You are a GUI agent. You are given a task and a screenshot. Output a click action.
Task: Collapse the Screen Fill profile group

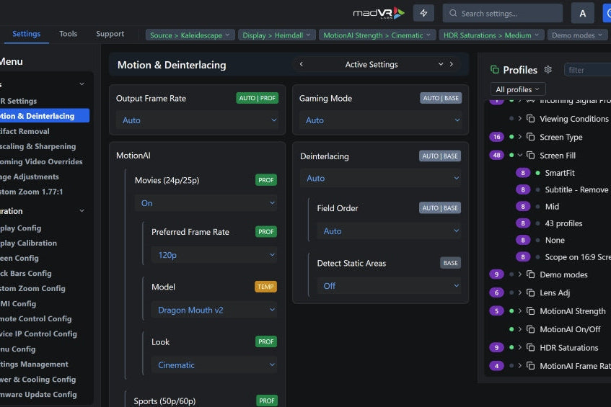[x=519, y=155]
